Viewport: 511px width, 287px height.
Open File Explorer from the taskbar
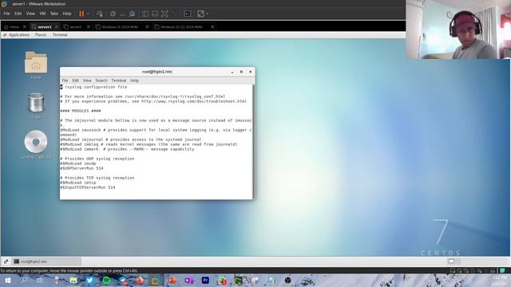click(73, 280)
